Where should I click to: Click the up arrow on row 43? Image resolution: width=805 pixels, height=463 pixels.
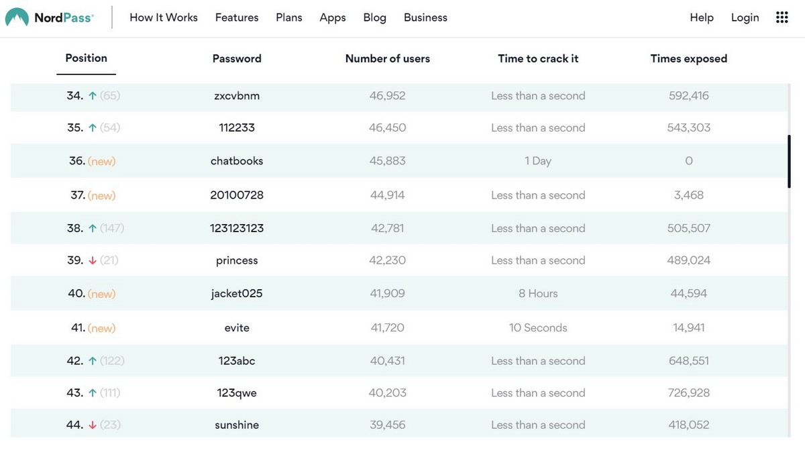pos(92,393)
